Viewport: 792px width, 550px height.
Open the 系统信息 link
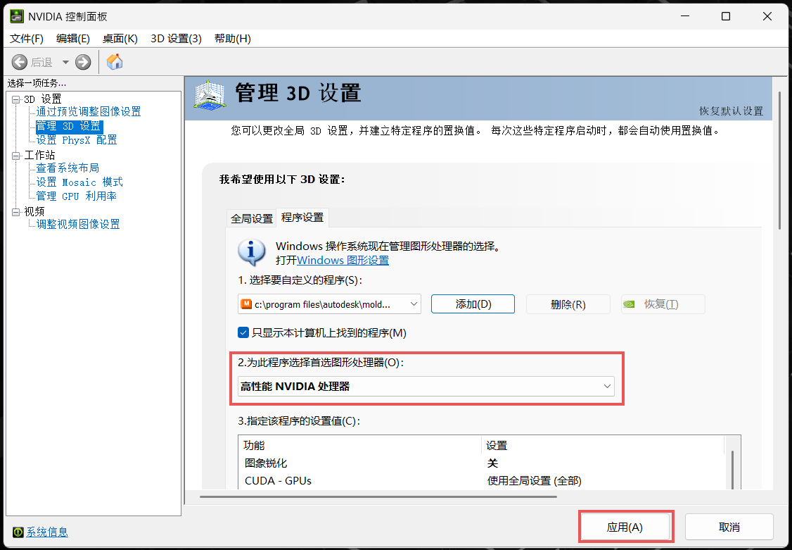pos(47,532)
